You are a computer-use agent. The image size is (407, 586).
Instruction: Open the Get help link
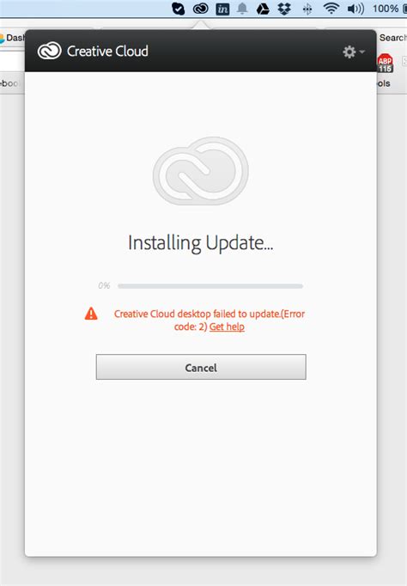pyautogui.click(x=227, y=327)
